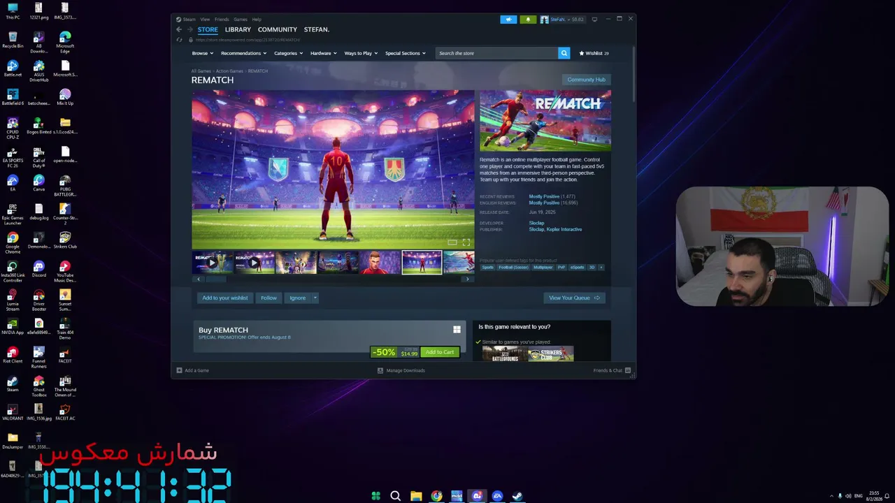
Task: Open the STEFAN. profile tab
Action: click(x=317, y=29)
